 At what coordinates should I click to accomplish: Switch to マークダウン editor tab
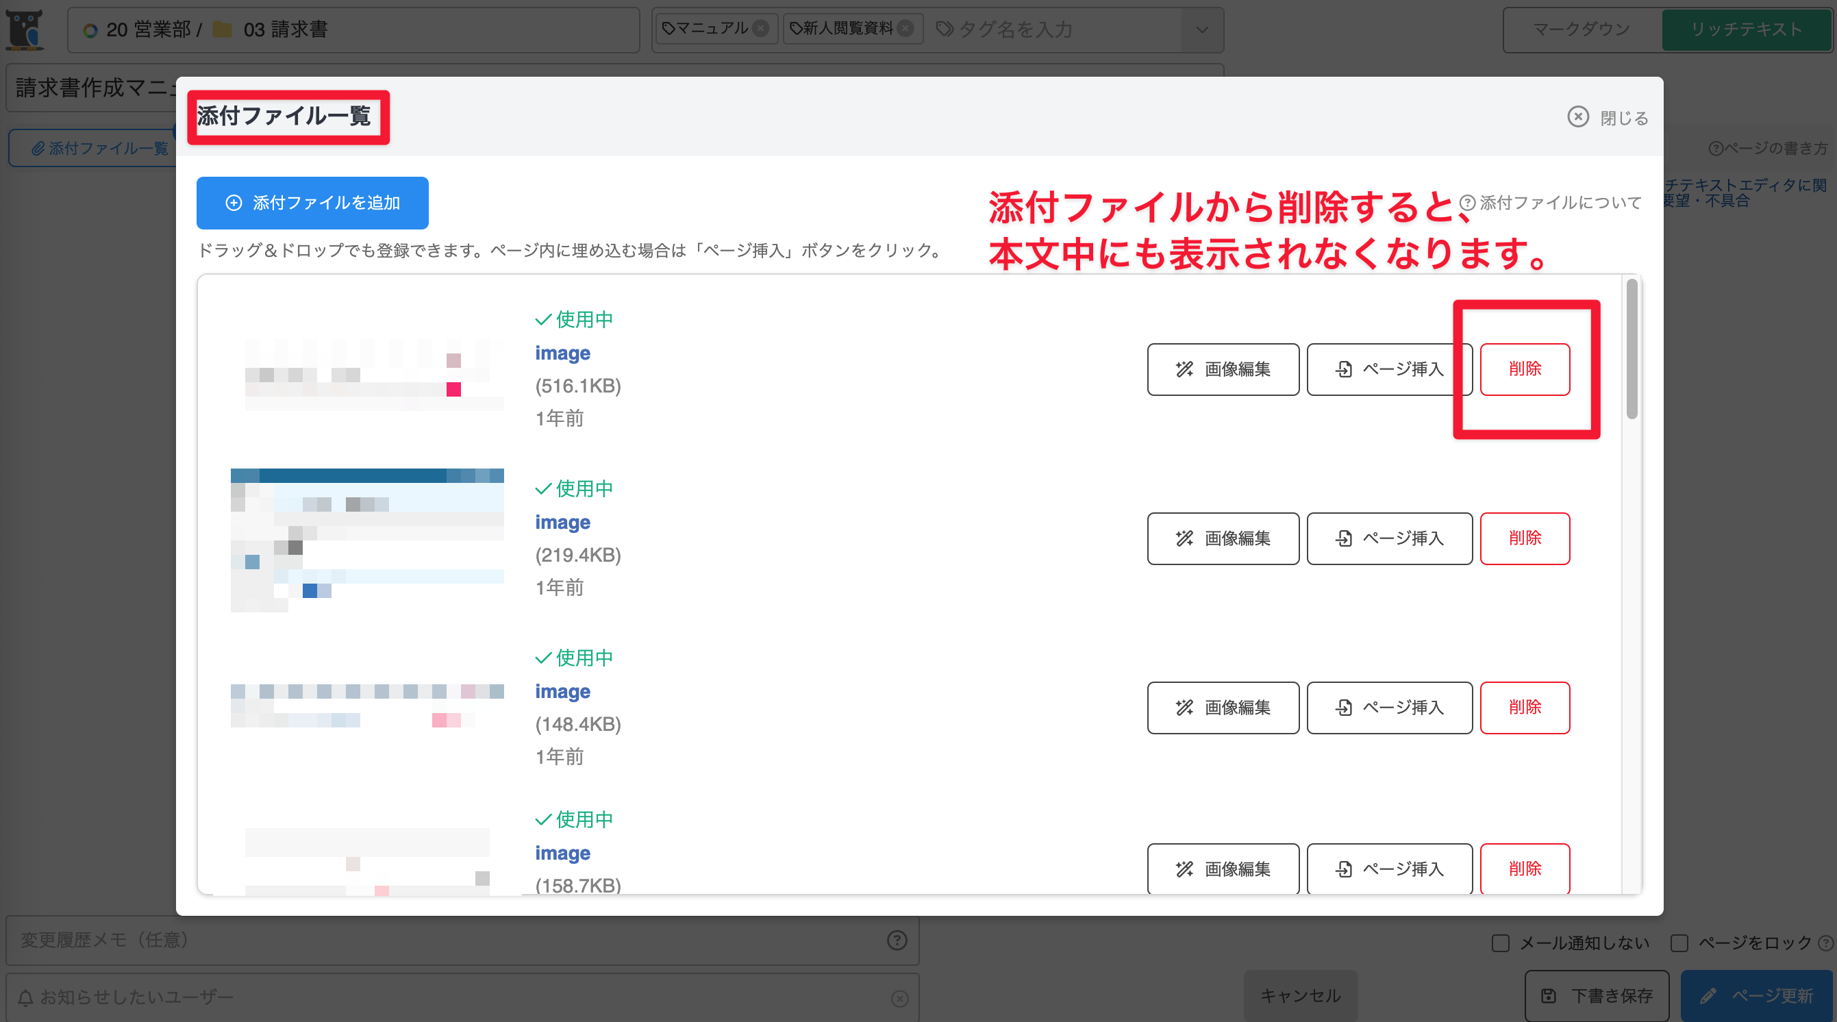pyautogui.click(x=1581, y=30)
